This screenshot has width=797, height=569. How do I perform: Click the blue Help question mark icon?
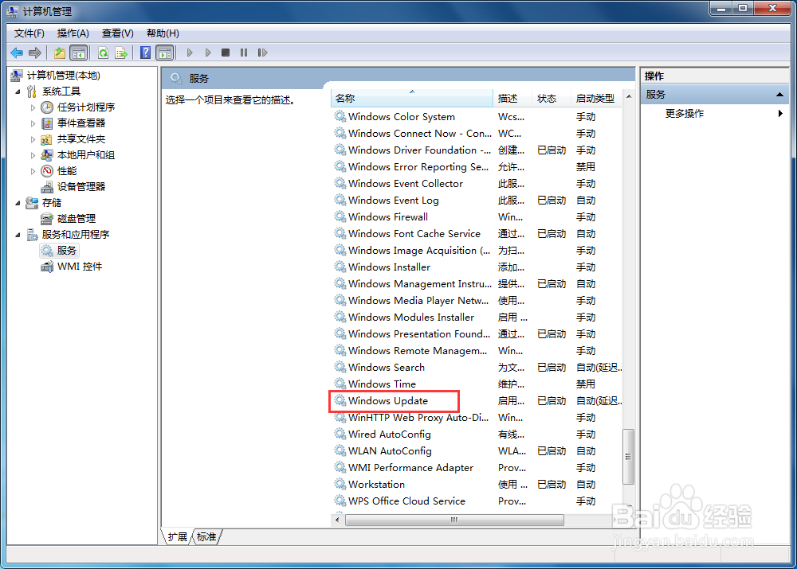click(x=145, y=53)
